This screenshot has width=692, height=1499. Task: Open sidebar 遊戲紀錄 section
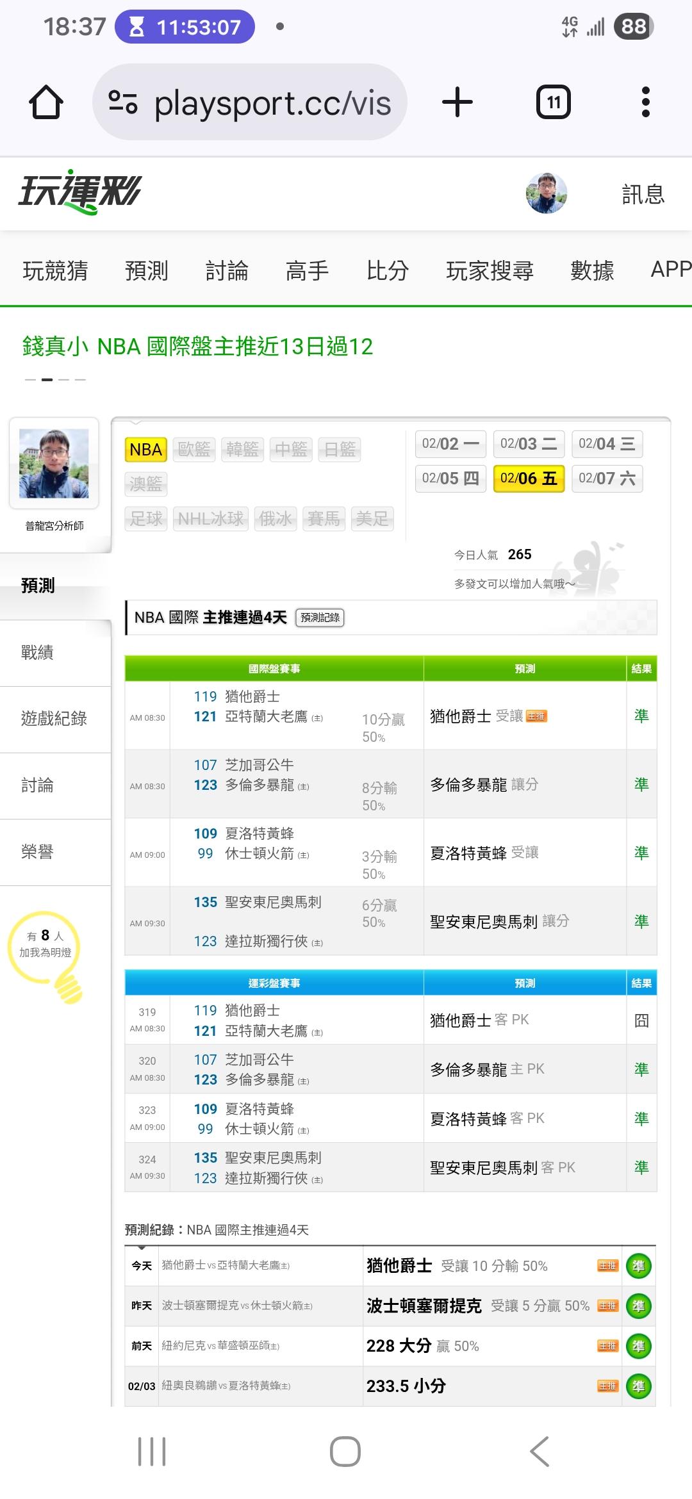(55, 719)
